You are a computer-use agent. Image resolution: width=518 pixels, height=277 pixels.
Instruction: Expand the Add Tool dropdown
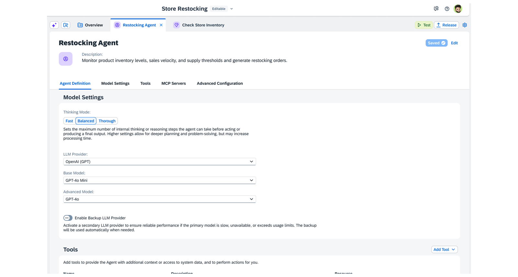click(444, 249)
